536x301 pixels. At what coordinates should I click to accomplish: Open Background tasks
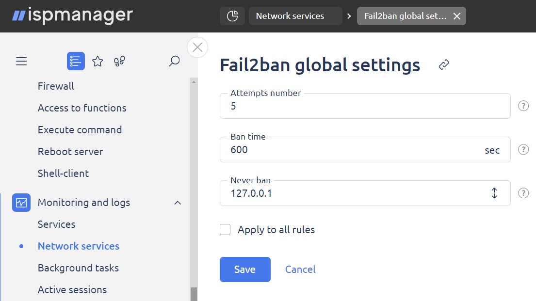click(x=78, y=268)
